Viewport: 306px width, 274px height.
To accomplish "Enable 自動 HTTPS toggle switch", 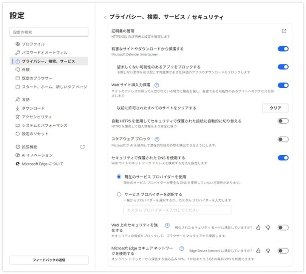I will pyautogui.click(x=283, y=121).
